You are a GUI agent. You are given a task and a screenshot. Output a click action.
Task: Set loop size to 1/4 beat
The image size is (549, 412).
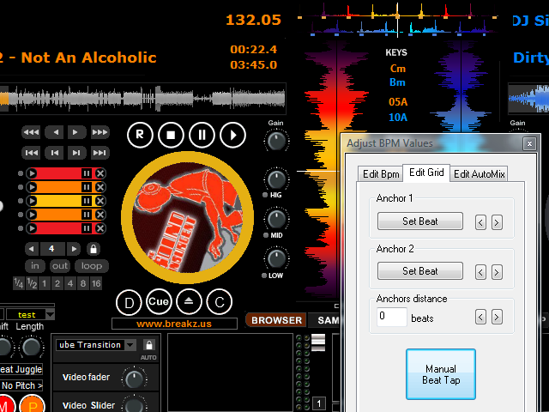[19, 283]
